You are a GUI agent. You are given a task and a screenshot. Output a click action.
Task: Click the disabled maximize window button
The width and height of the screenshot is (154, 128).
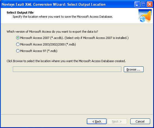143,4
